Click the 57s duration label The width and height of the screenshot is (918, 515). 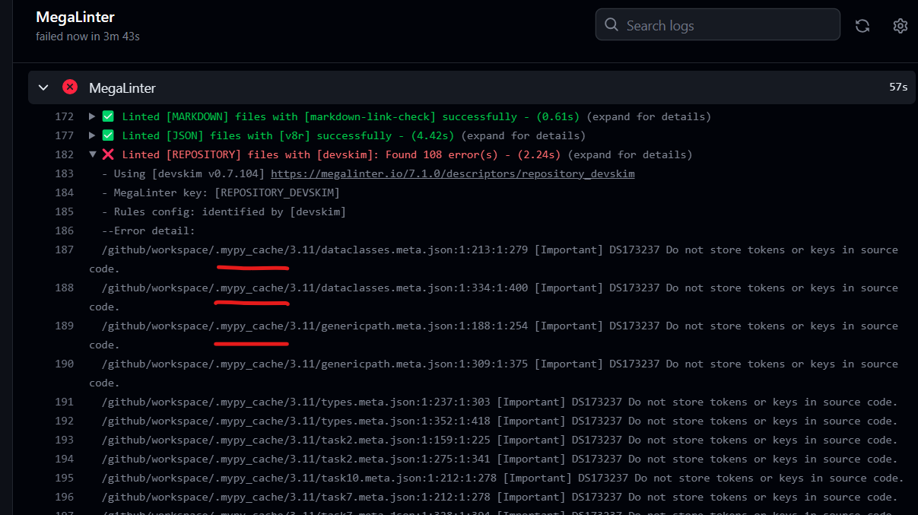coord(897,87)
